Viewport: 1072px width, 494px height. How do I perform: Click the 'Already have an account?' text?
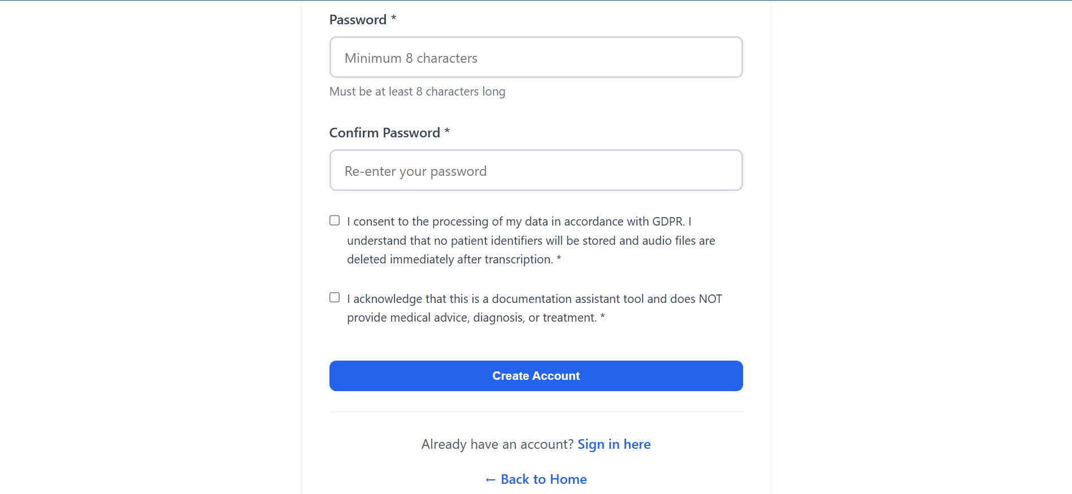(x=497, y=444)
